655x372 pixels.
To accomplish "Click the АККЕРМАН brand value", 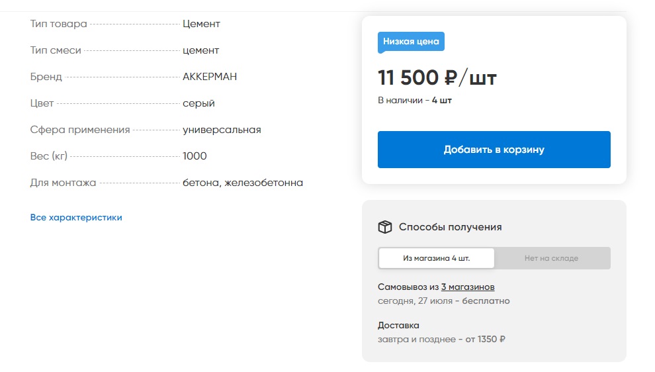I will (x=210, y=77).
